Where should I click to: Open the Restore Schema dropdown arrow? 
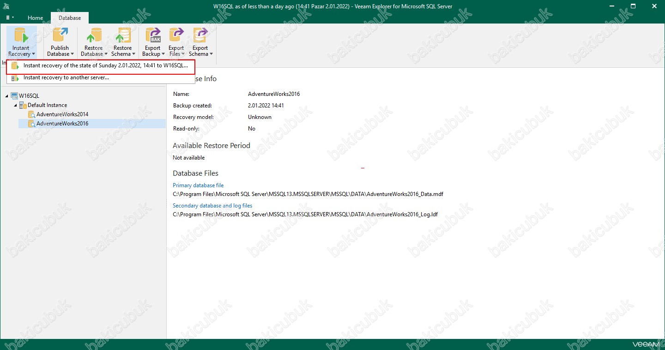134,54
